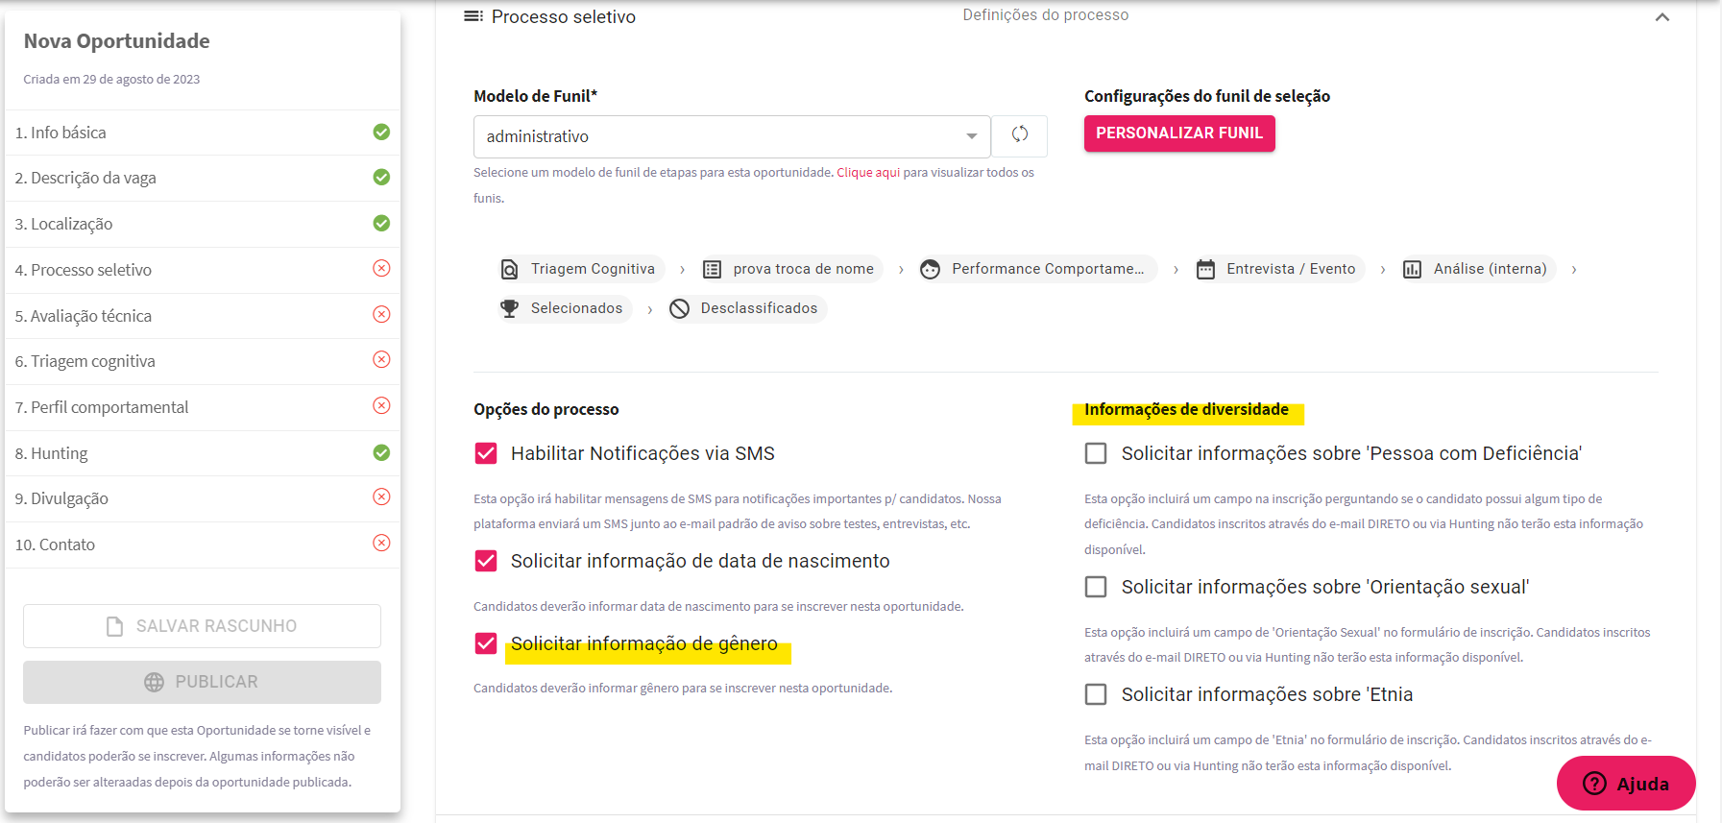Enable Pessoa com Deficiência information checkbox
1722x823 pixels.
click(x=1096, y=453)
